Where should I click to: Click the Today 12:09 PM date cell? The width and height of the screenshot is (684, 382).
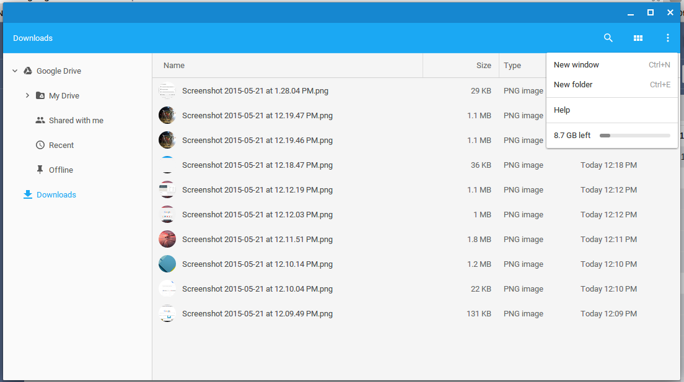(x=608, y=314)
